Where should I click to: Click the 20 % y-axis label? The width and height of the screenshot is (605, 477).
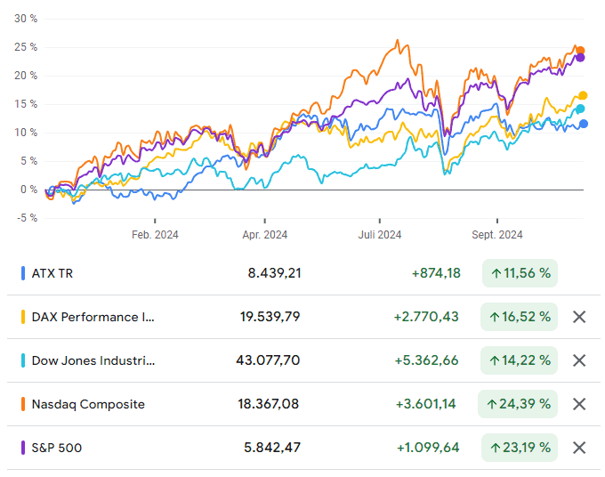coord(26,76)
